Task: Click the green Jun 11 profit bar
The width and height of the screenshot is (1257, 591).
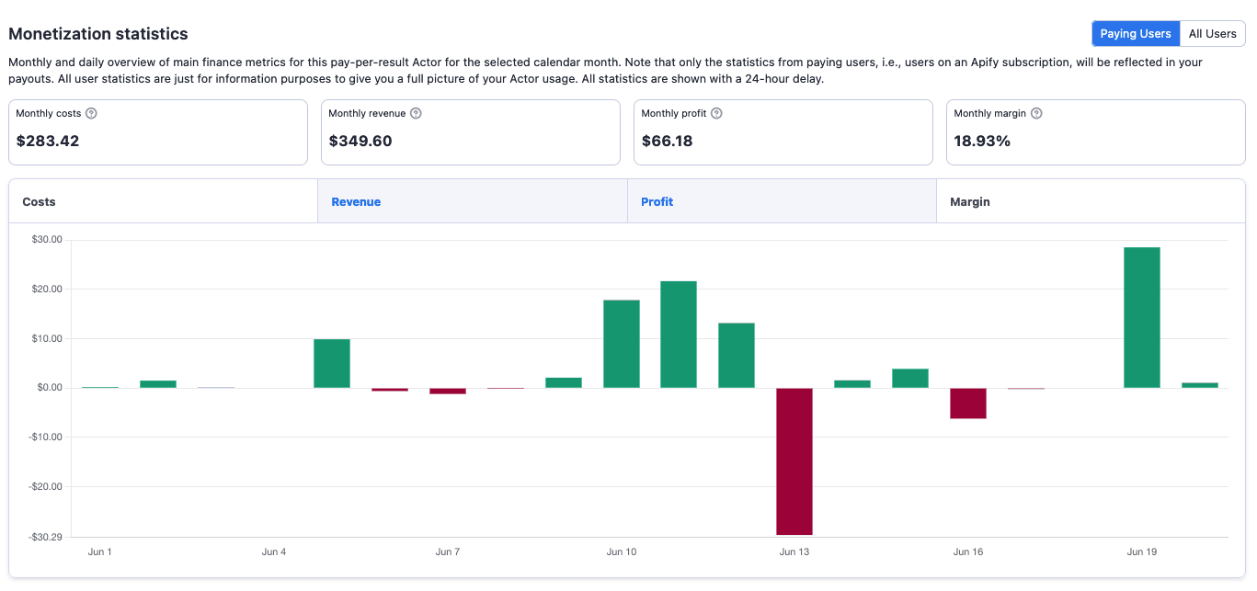Action: [x=679, y=335]
